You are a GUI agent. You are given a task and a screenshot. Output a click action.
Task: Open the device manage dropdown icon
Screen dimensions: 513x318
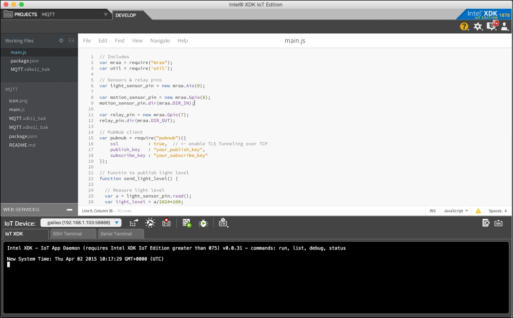tap(224, 223)
